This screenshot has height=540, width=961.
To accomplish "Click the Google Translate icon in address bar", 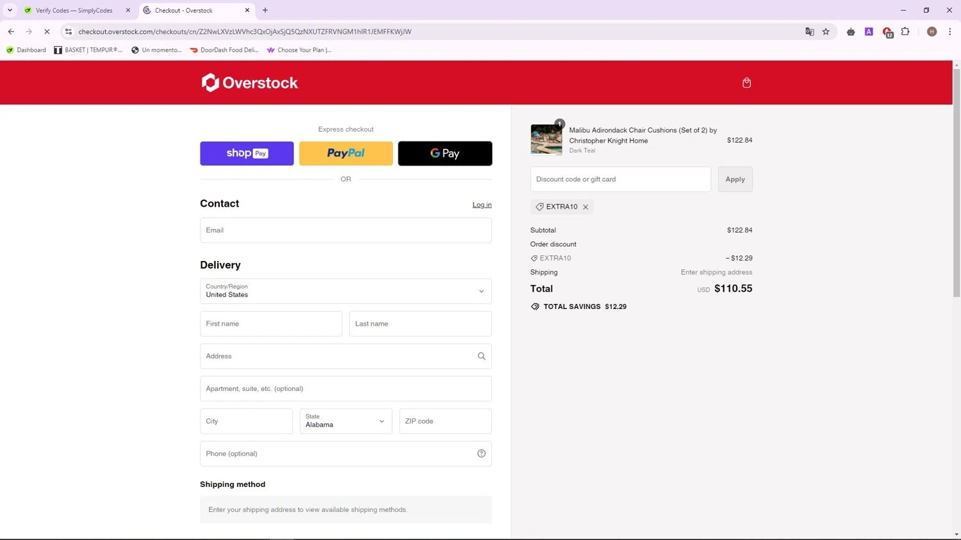I will (x=810, y=31).
